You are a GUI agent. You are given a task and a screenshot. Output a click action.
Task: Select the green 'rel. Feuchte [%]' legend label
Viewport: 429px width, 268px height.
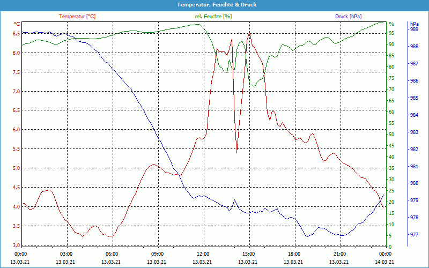coord(213,17)
